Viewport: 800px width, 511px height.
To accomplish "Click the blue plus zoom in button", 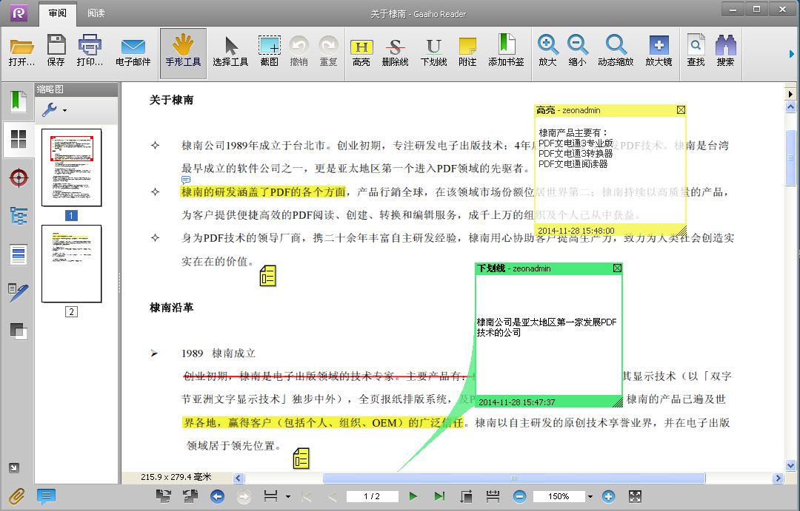I will click(608, 496).
